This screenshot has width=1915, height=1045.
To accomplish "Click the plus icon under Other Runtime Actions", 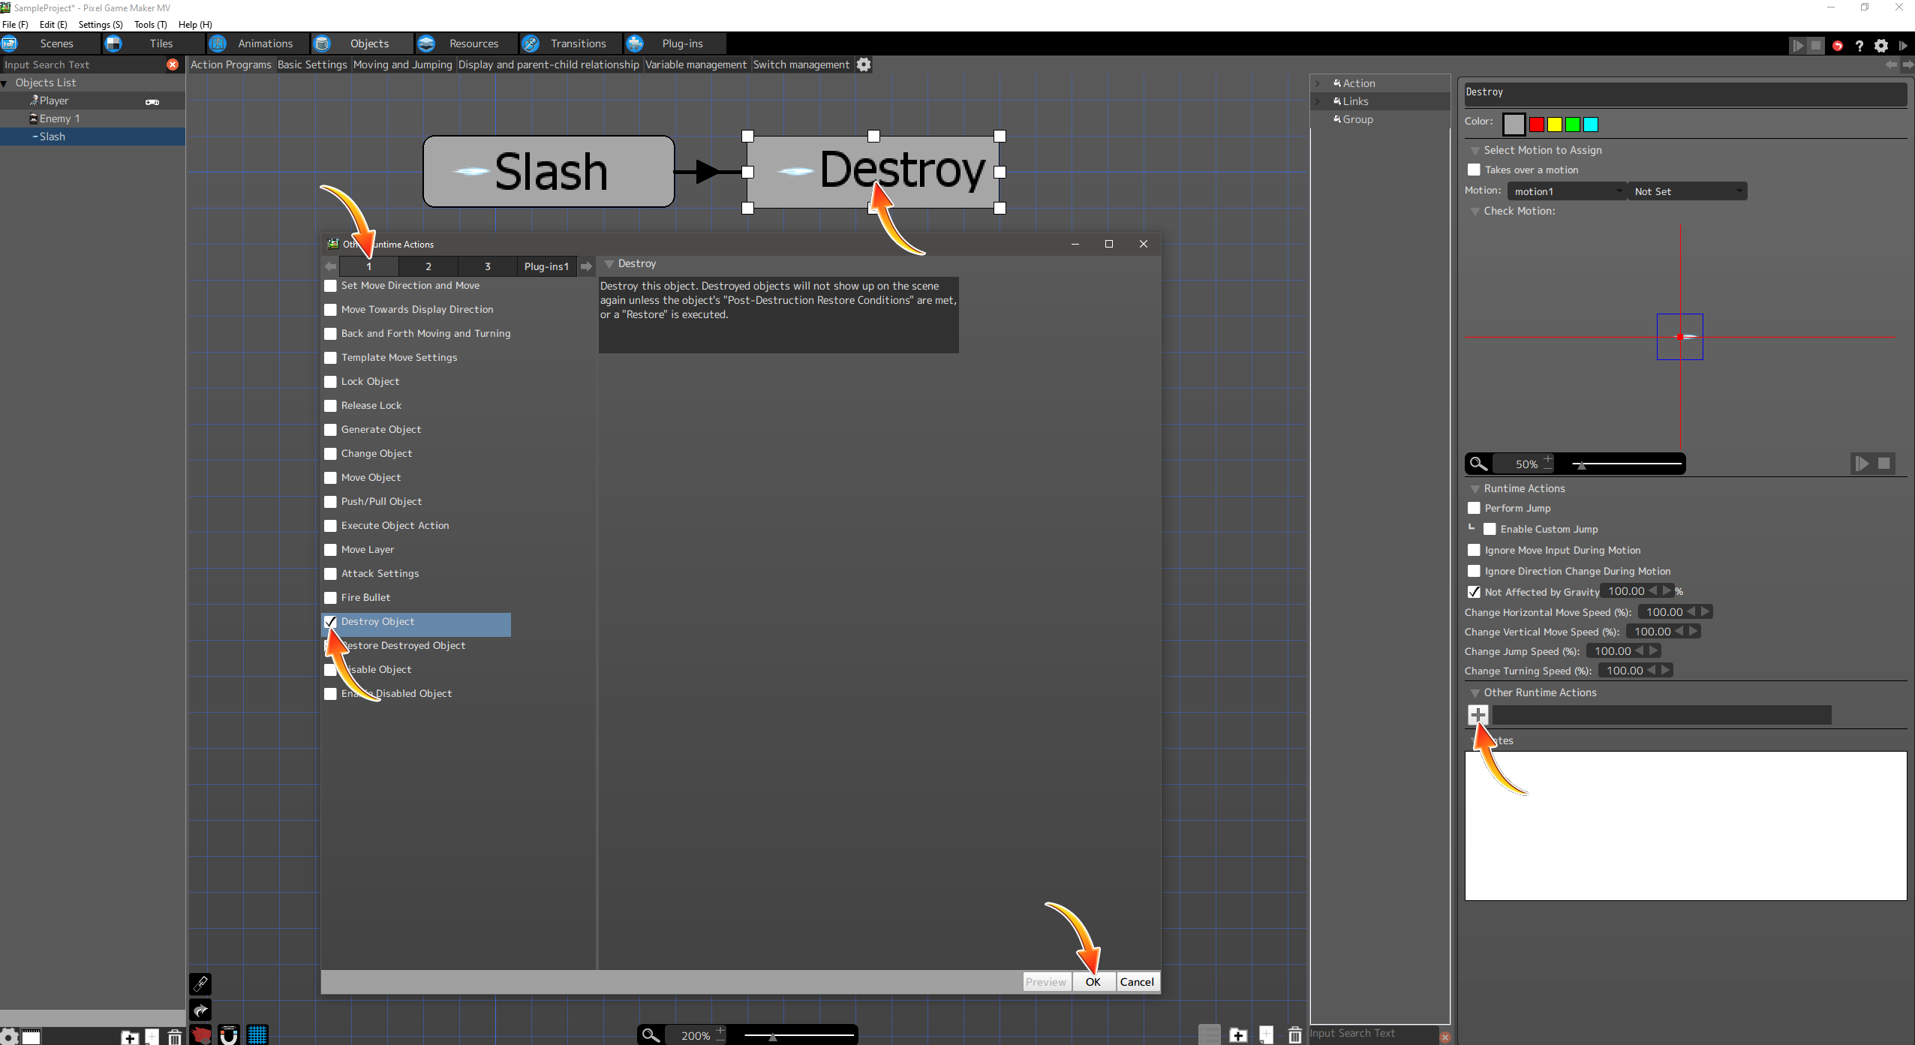I will (1478, 715).
